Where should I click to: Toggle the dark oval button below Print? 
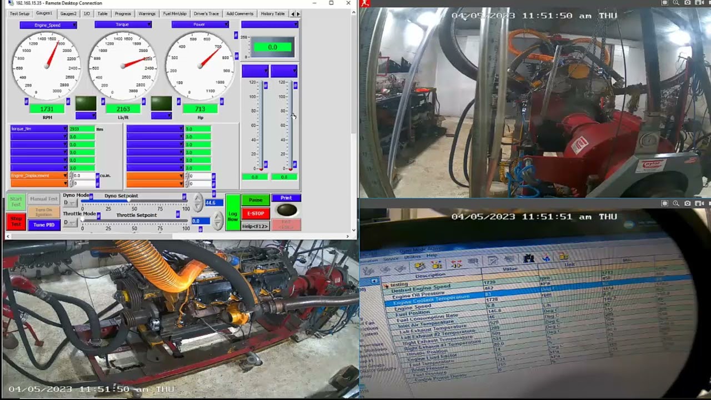286,209
